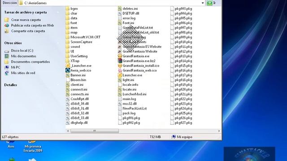287x161 pixels.
Task: Click the pkg003.pkg file icon
Action: pyautogui.click(x=172, y=8)
